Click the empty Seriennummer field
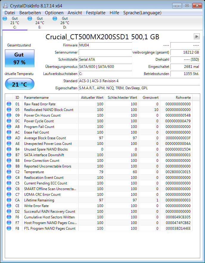 pyautogui.click(x=105, y=52)
